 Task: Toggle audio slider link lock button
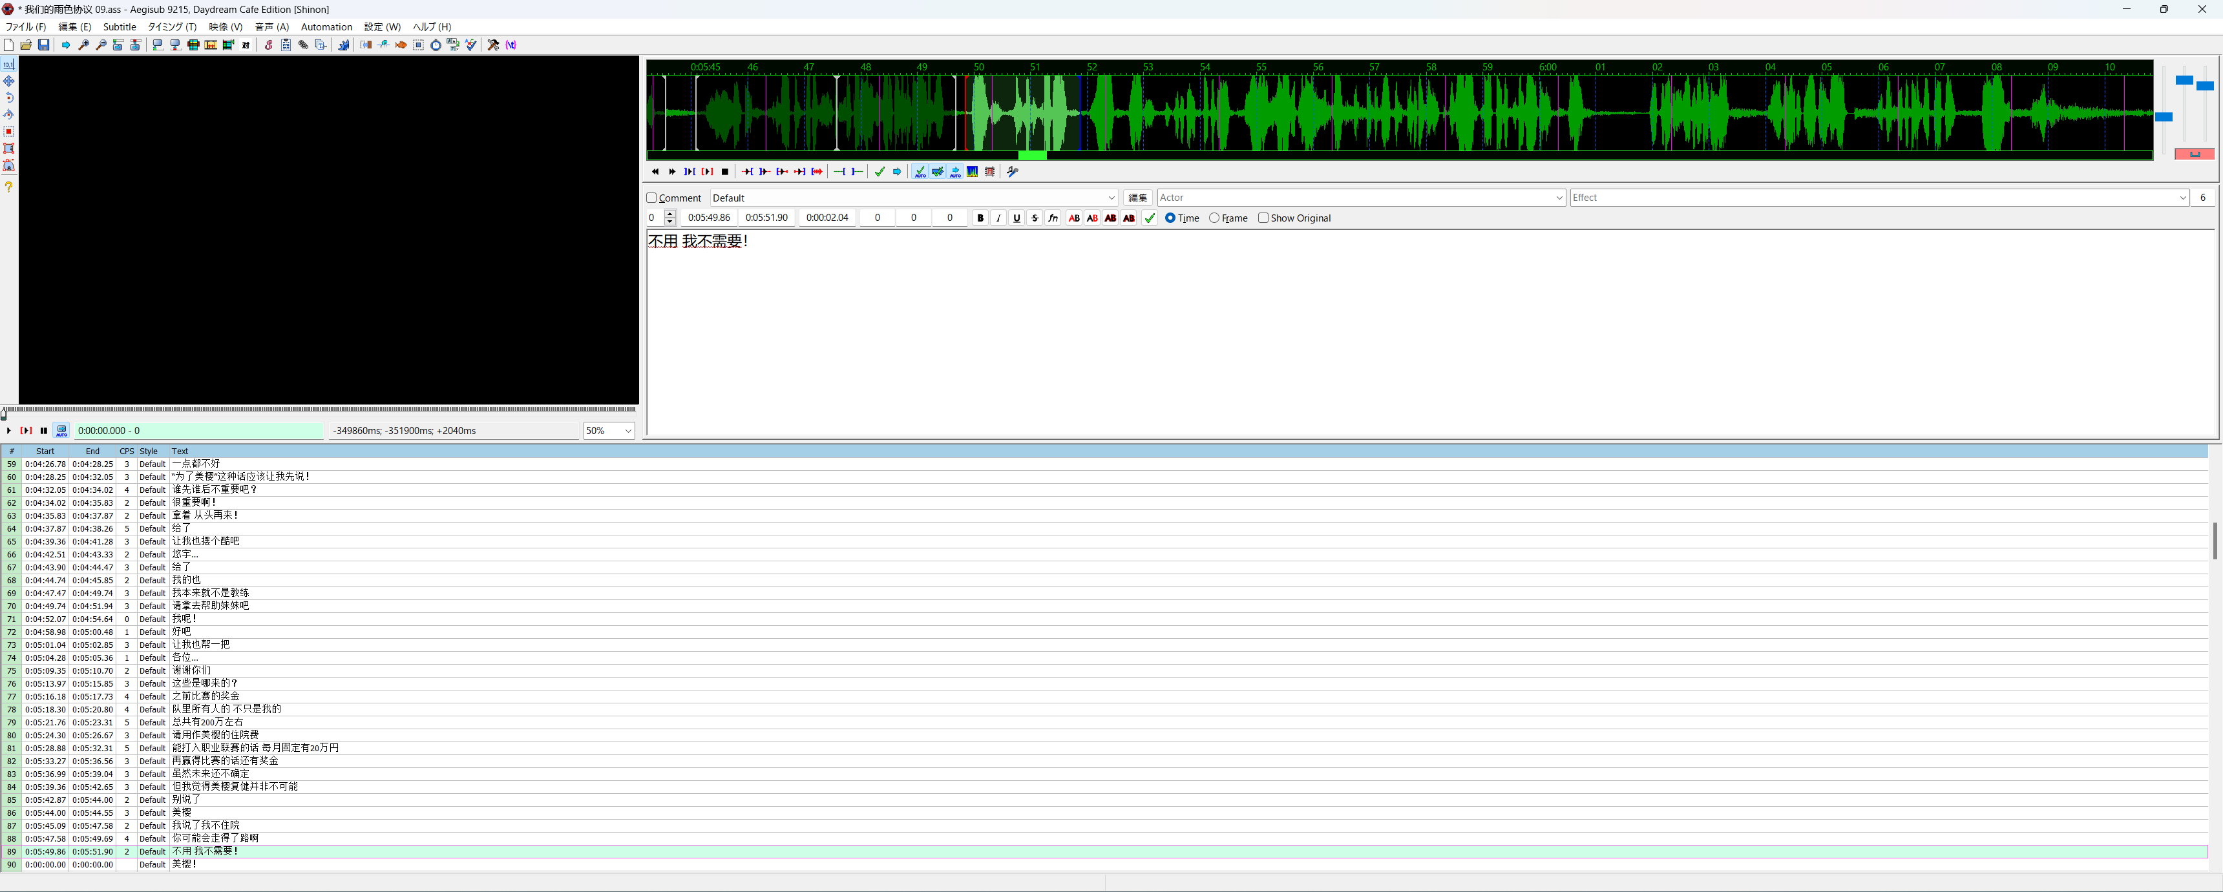(2195, 154)
